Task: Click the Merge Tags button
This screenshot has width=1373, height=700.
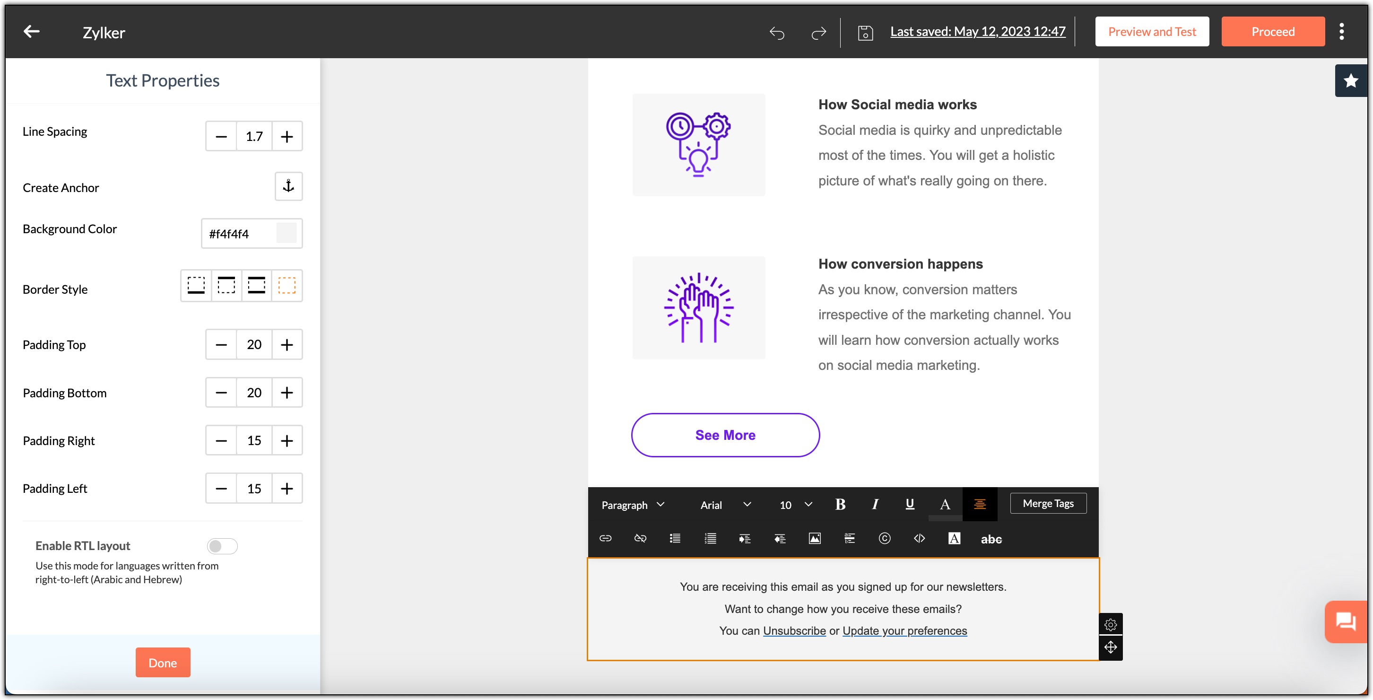Action: point(1049,503)
